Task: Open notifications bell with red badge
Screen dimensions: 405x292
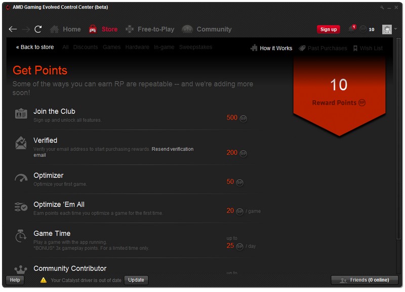Action: (x=352, y=28)
